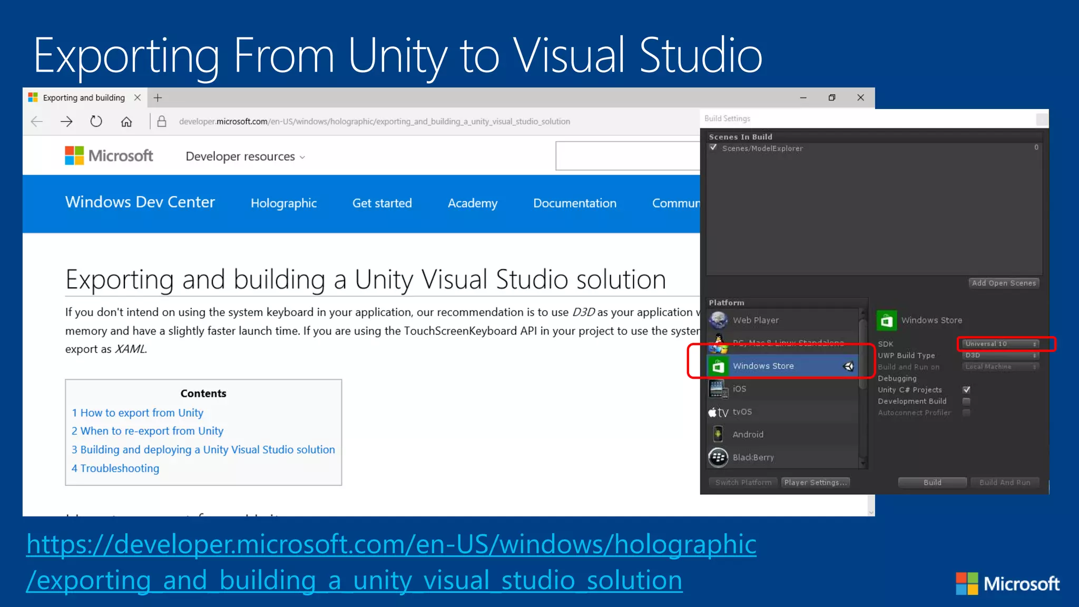Click the padlock icon in address bar
1079x607 pixels.
tap(162, 122)
